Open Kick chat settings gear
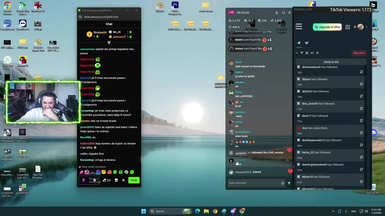This screenshot has width=385, height=216. (123, 180)
